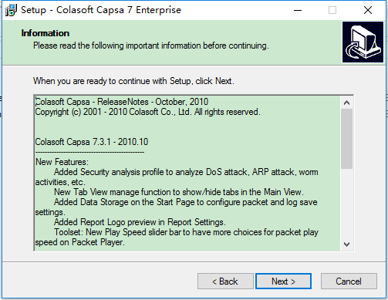
Task: Click the disabled maximize button
Action: [332, 10]
